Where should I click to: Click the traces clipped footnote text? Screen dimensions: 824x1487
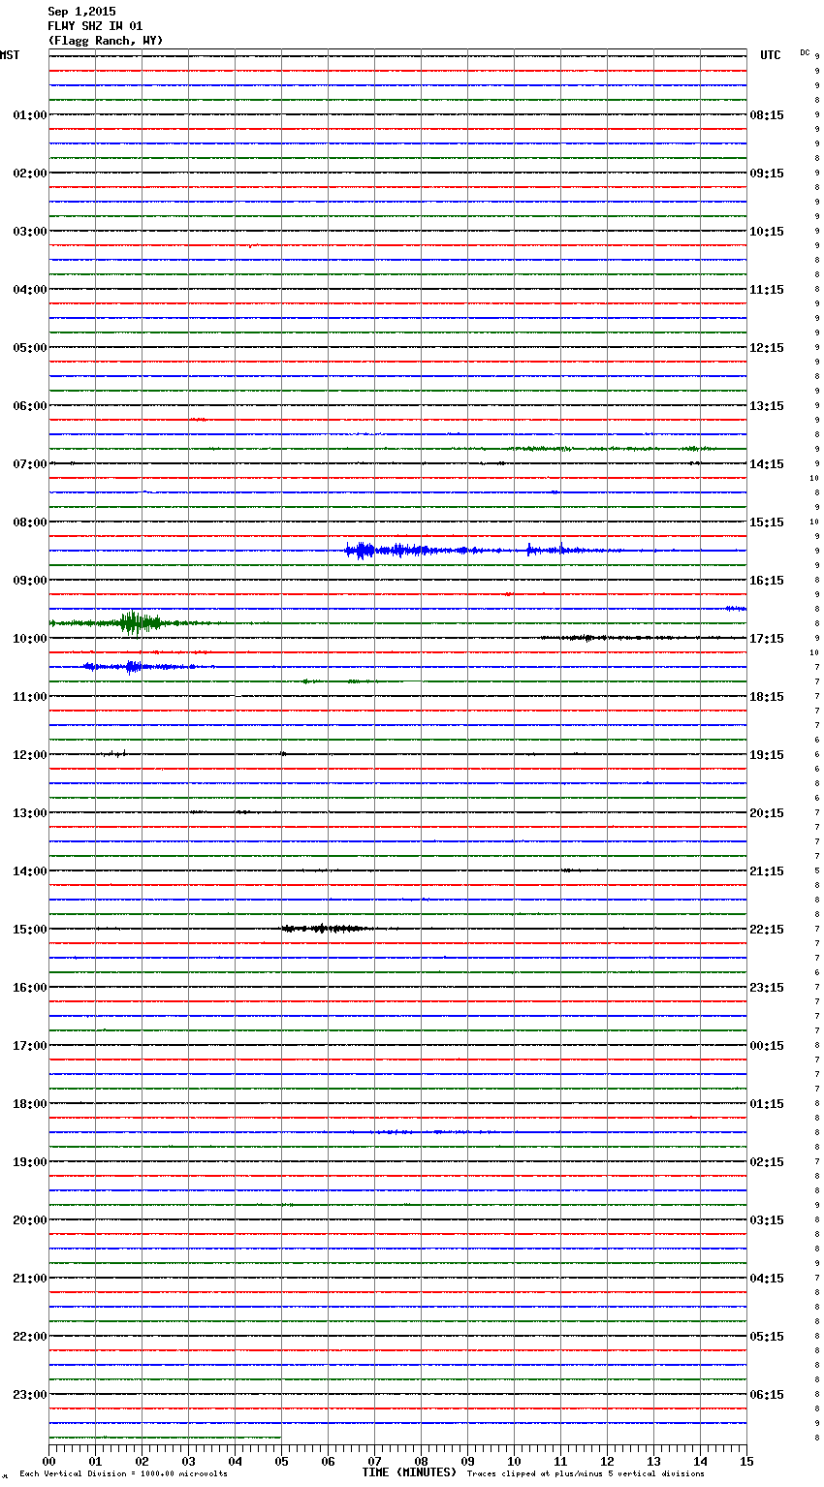point(586,1474)
